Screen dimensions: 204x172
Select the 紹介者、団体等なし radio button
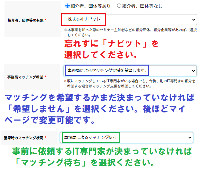tap(119, 6)
